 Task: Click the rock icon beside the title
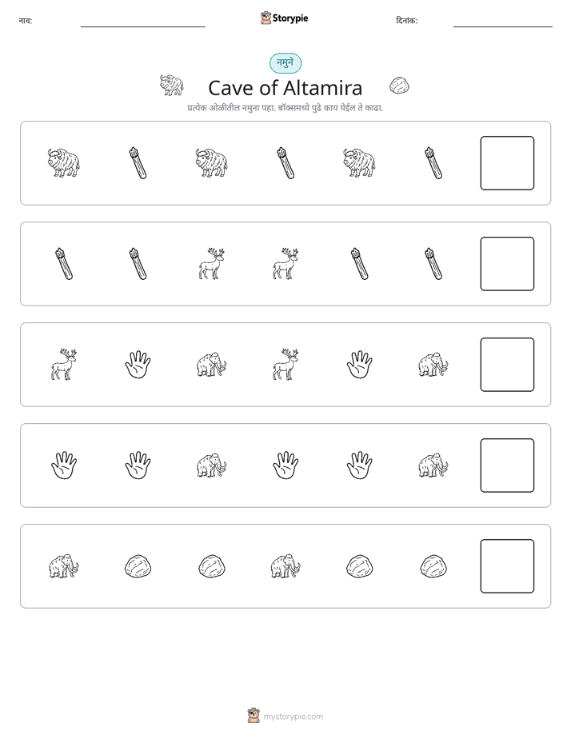coord(399,86)
